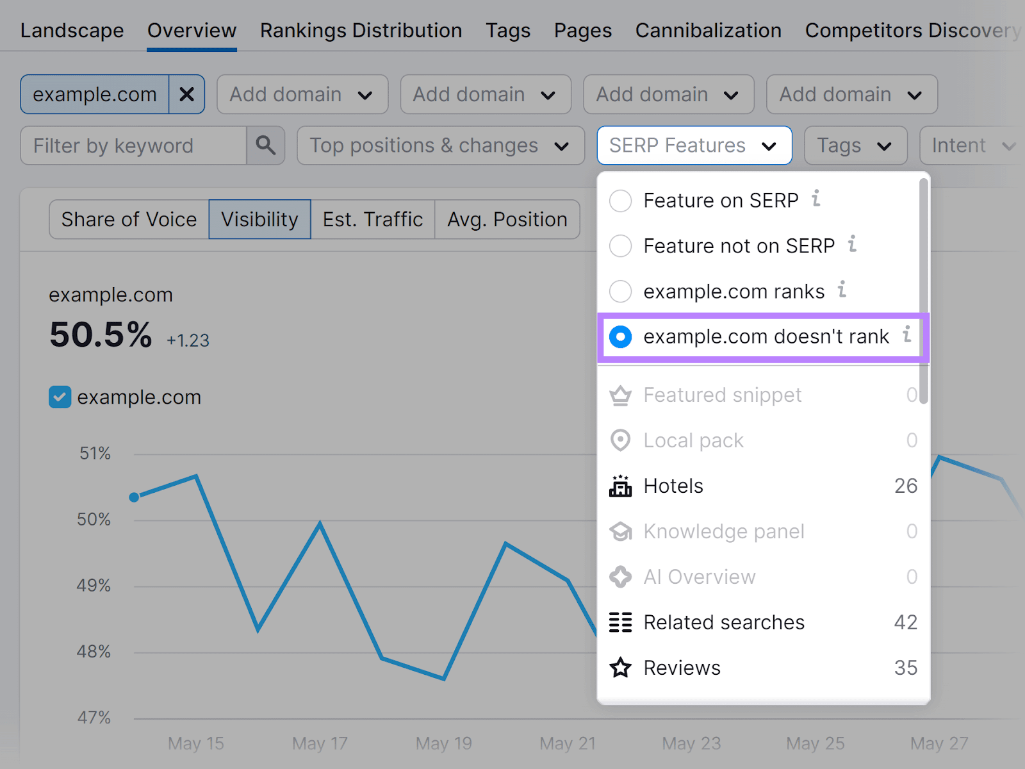The height and width of the screenshot is (769, 1025).
Task: Open the first Add domain dropdown
Action: (x=301, y=94)
